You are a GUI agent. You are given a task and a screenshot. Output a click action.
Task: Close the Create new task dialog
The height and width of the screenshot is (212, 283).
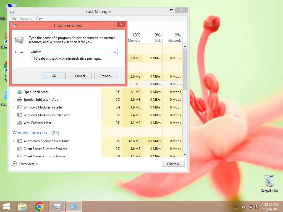click(x=121, y=25)
